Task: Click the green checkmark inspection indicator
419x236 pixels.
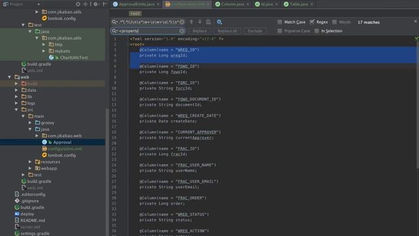Action: coord(416,39)
